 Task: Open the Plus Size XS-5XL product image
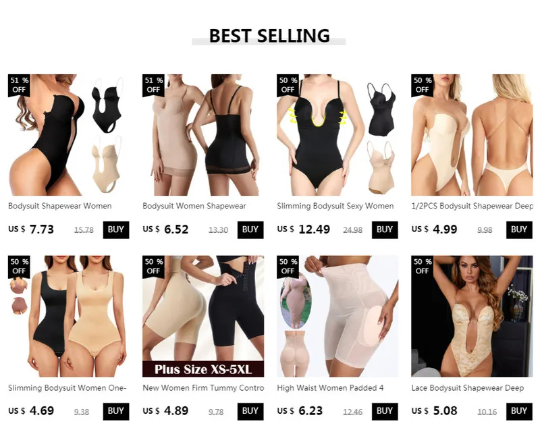203,316
